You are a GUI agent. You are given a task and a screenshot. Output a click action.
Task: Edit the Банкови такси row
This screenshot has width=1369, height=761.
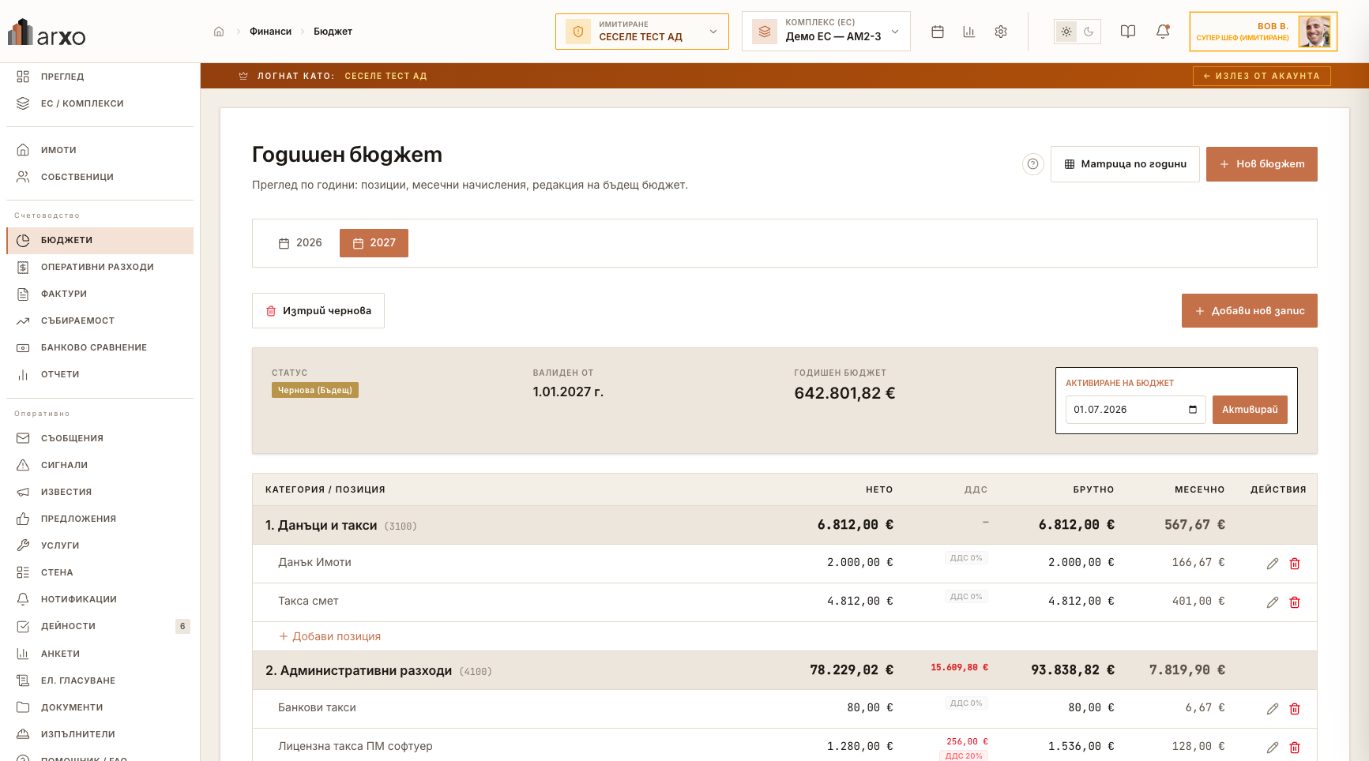[x=1273, y=709]
